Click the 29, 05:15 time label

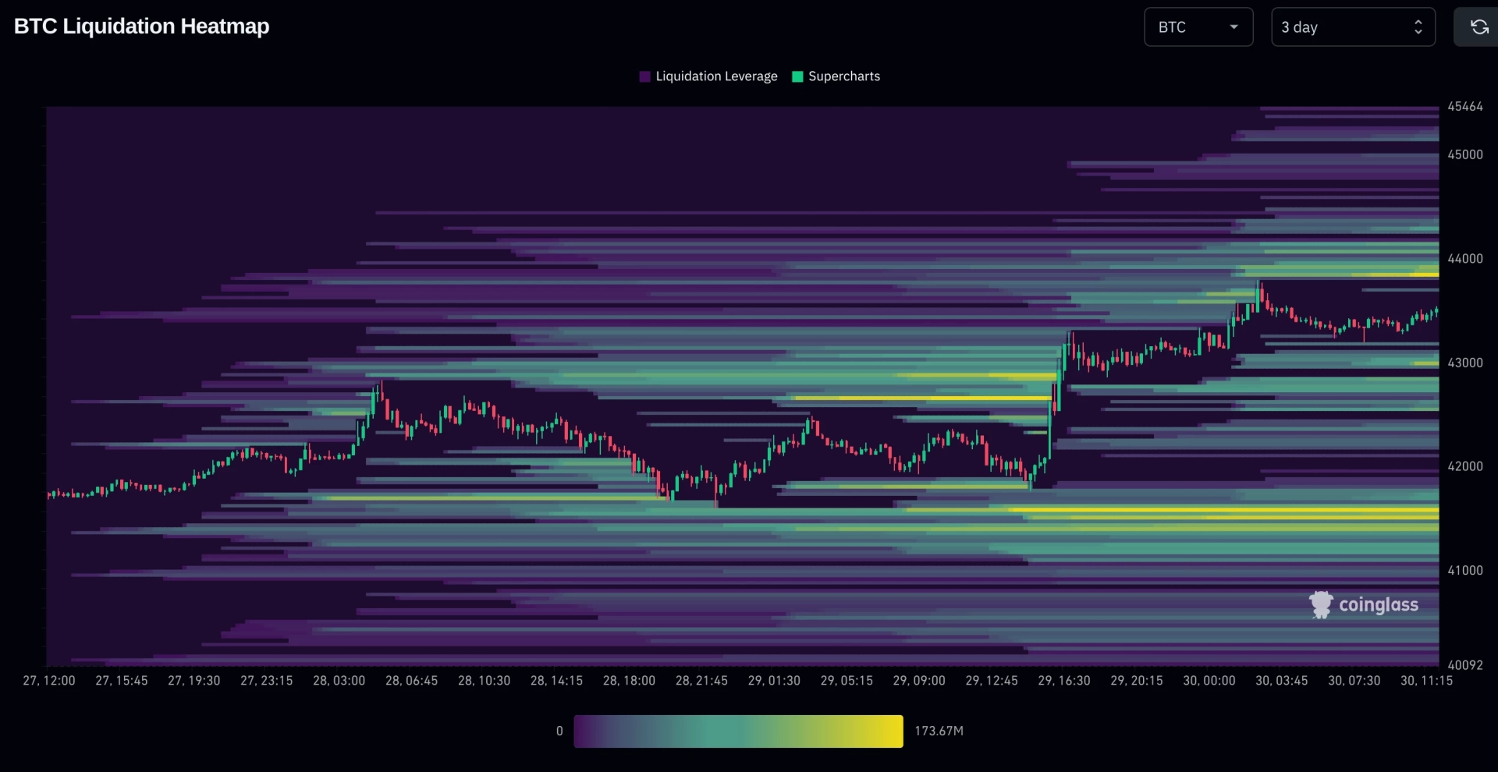[847, 681]
